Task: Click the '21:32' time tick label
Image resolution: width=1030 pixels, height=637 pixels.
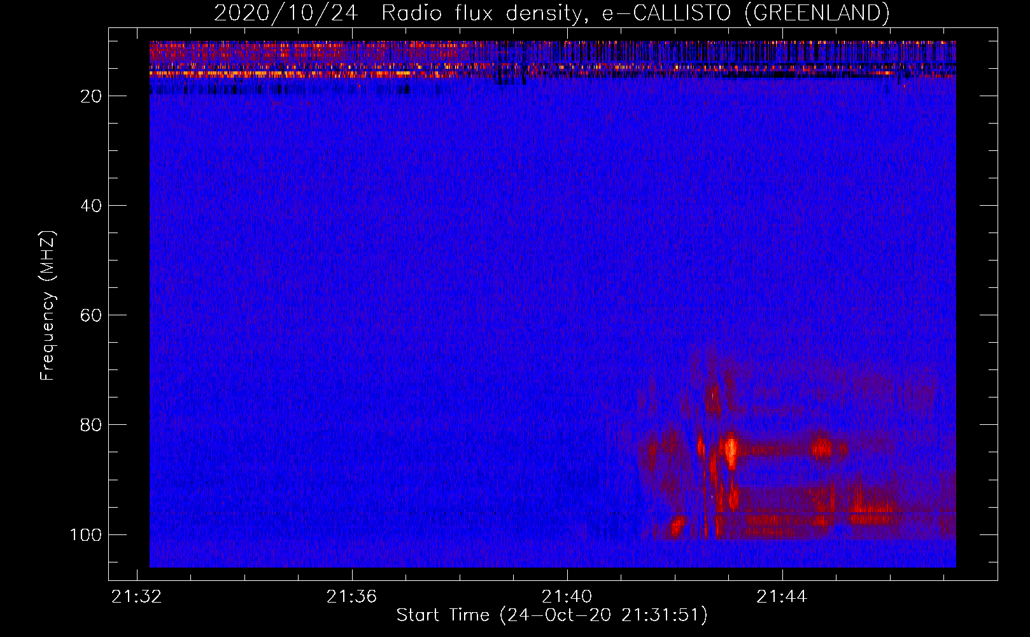Action: 136,597
